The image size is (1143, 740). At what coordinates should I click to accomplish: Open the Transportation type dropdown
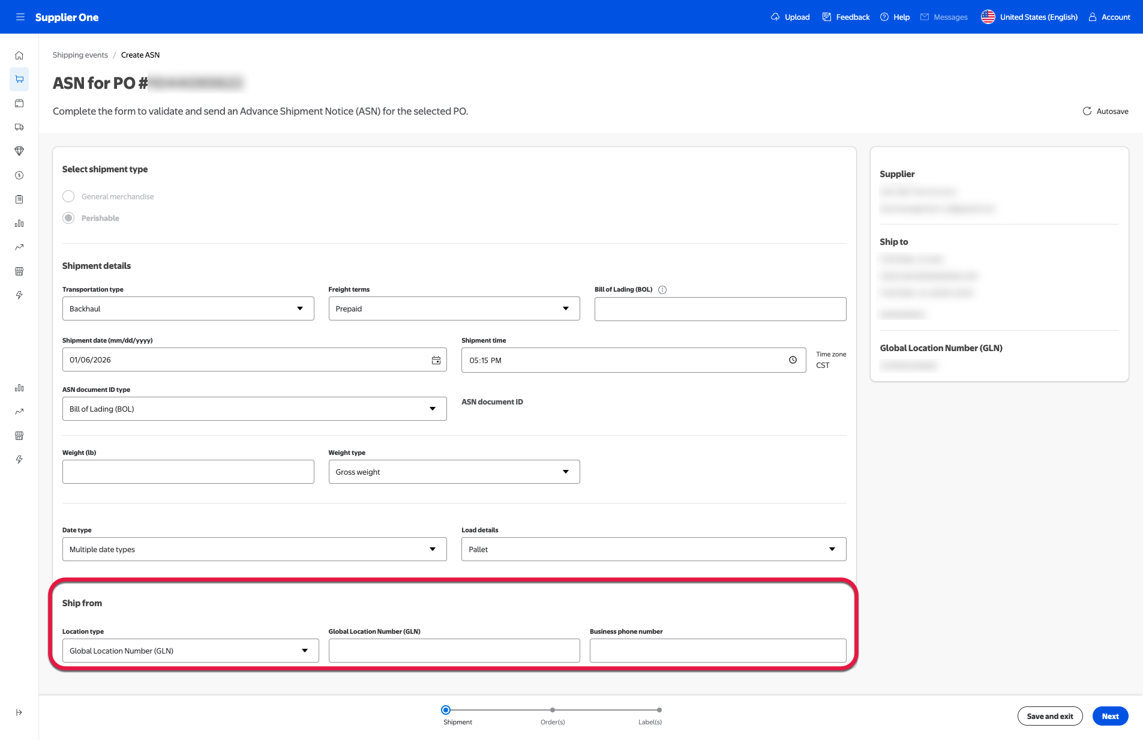click(x=188, y=309)
